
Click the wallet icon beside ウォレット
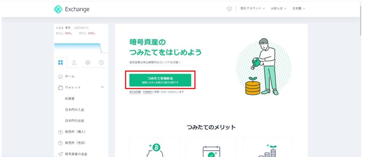[x=61, y=88]
